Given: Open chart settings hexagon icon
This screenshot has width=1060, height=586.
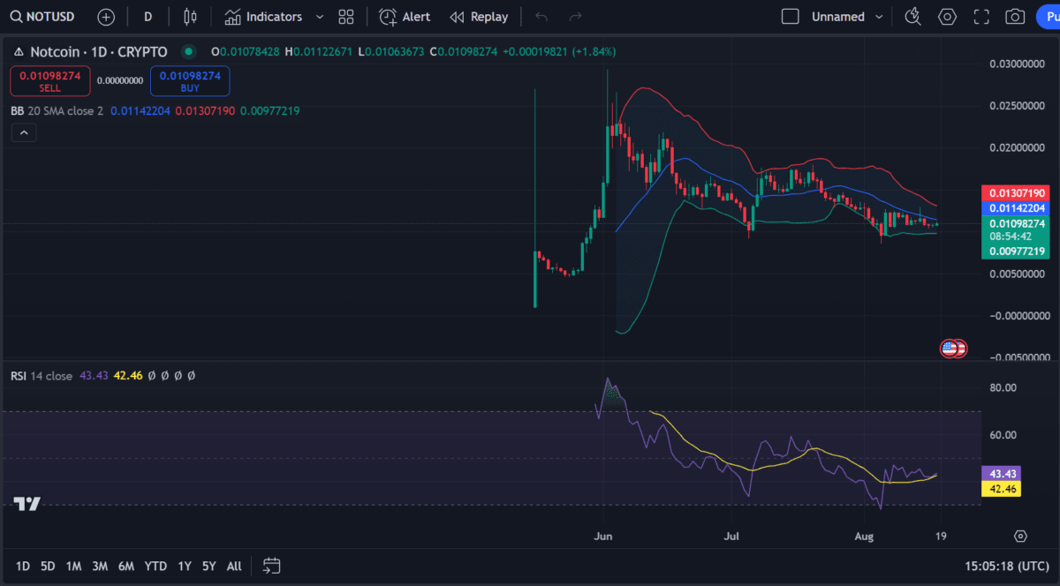Looking at the screenshot, I should [x=947, y=17].
